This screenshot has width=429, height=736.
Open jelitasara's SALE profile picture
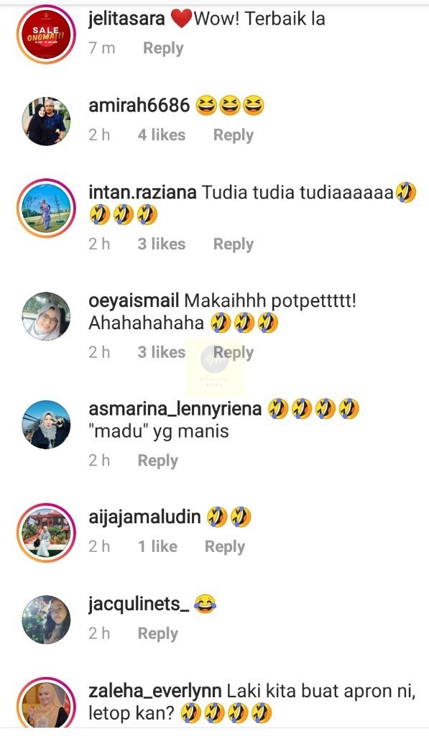point(46,34)
